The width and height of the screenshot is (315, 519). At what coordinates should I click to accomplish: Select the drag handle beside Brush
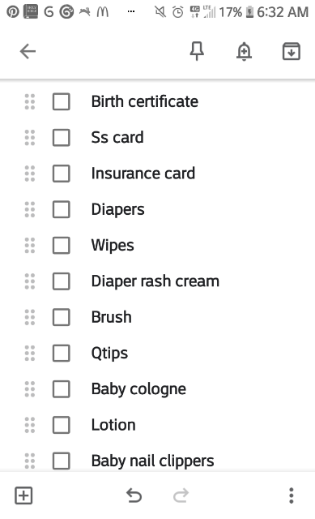(30, 317)
